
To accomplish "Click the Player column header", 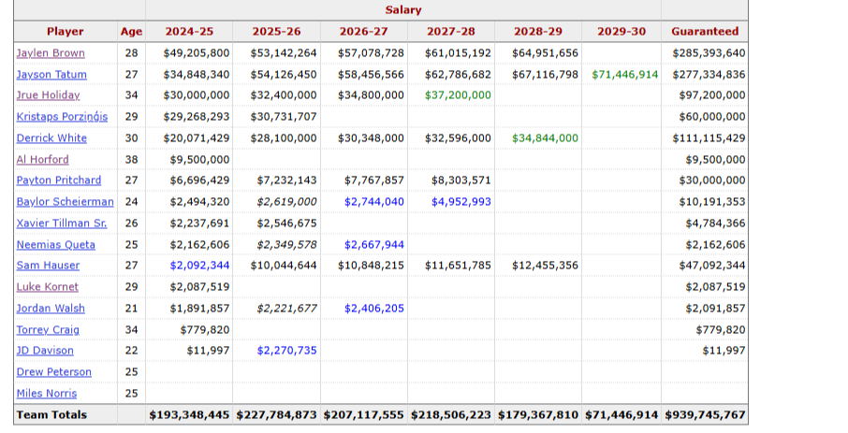I will [x=65, y=32].
